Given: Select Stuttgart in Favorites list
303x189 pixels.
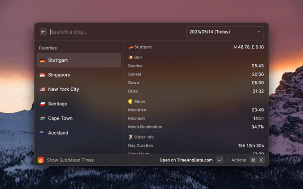Looking at the screenshot, I should pyautogui.click(x=79, y=60).
